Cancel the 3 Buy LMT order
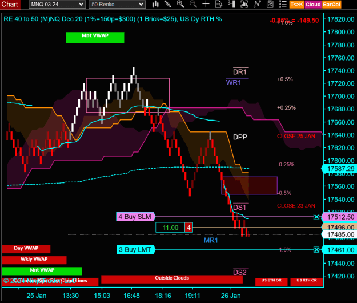The width and height of the screenshot is (357, 303). [316, 250]
